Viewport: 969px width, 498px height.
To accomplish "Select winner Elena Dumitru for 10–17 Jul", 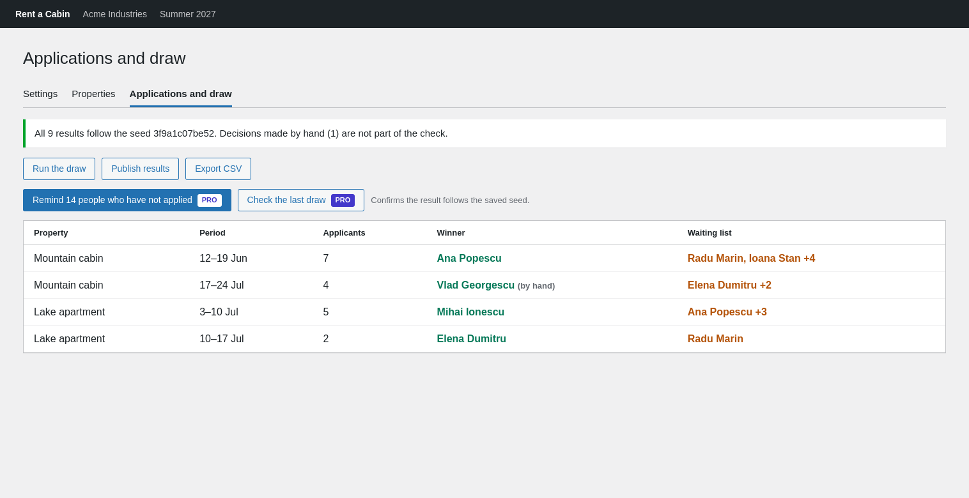I will point(471,339).
